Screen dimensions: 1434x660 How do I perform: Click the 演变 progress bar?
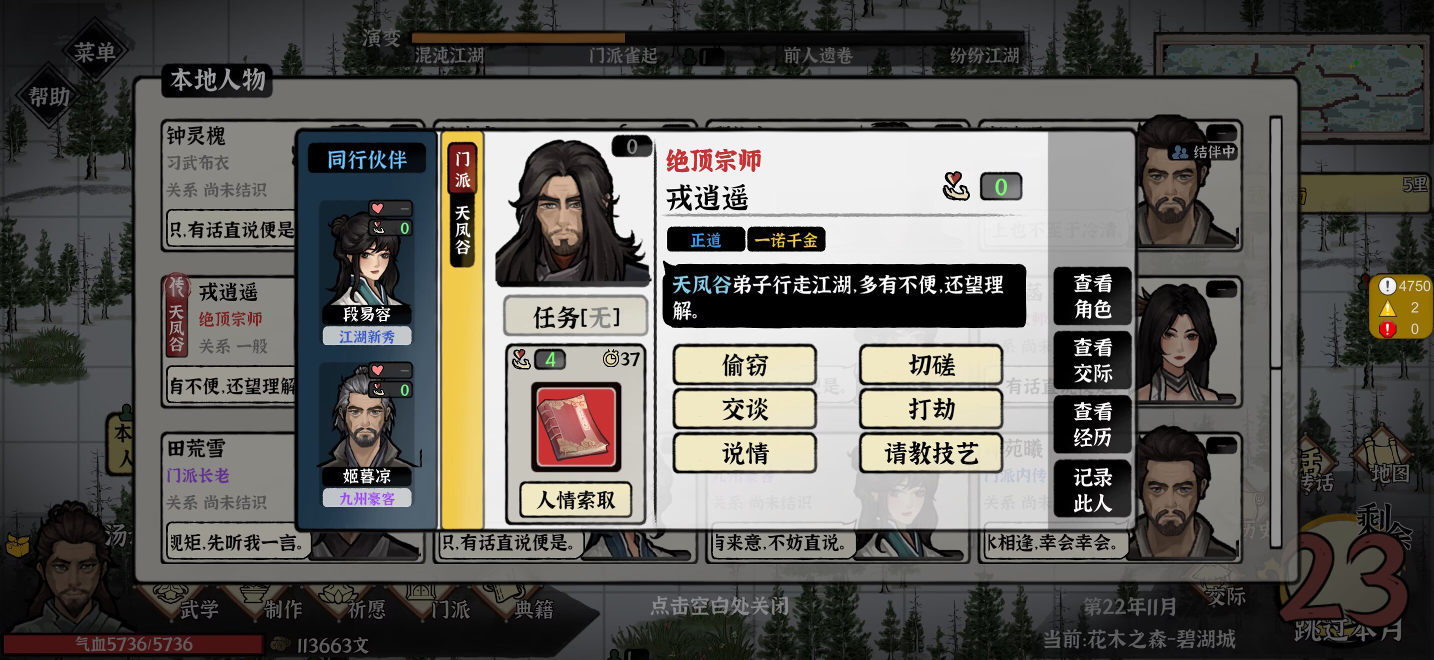click(x=717, y=38)
